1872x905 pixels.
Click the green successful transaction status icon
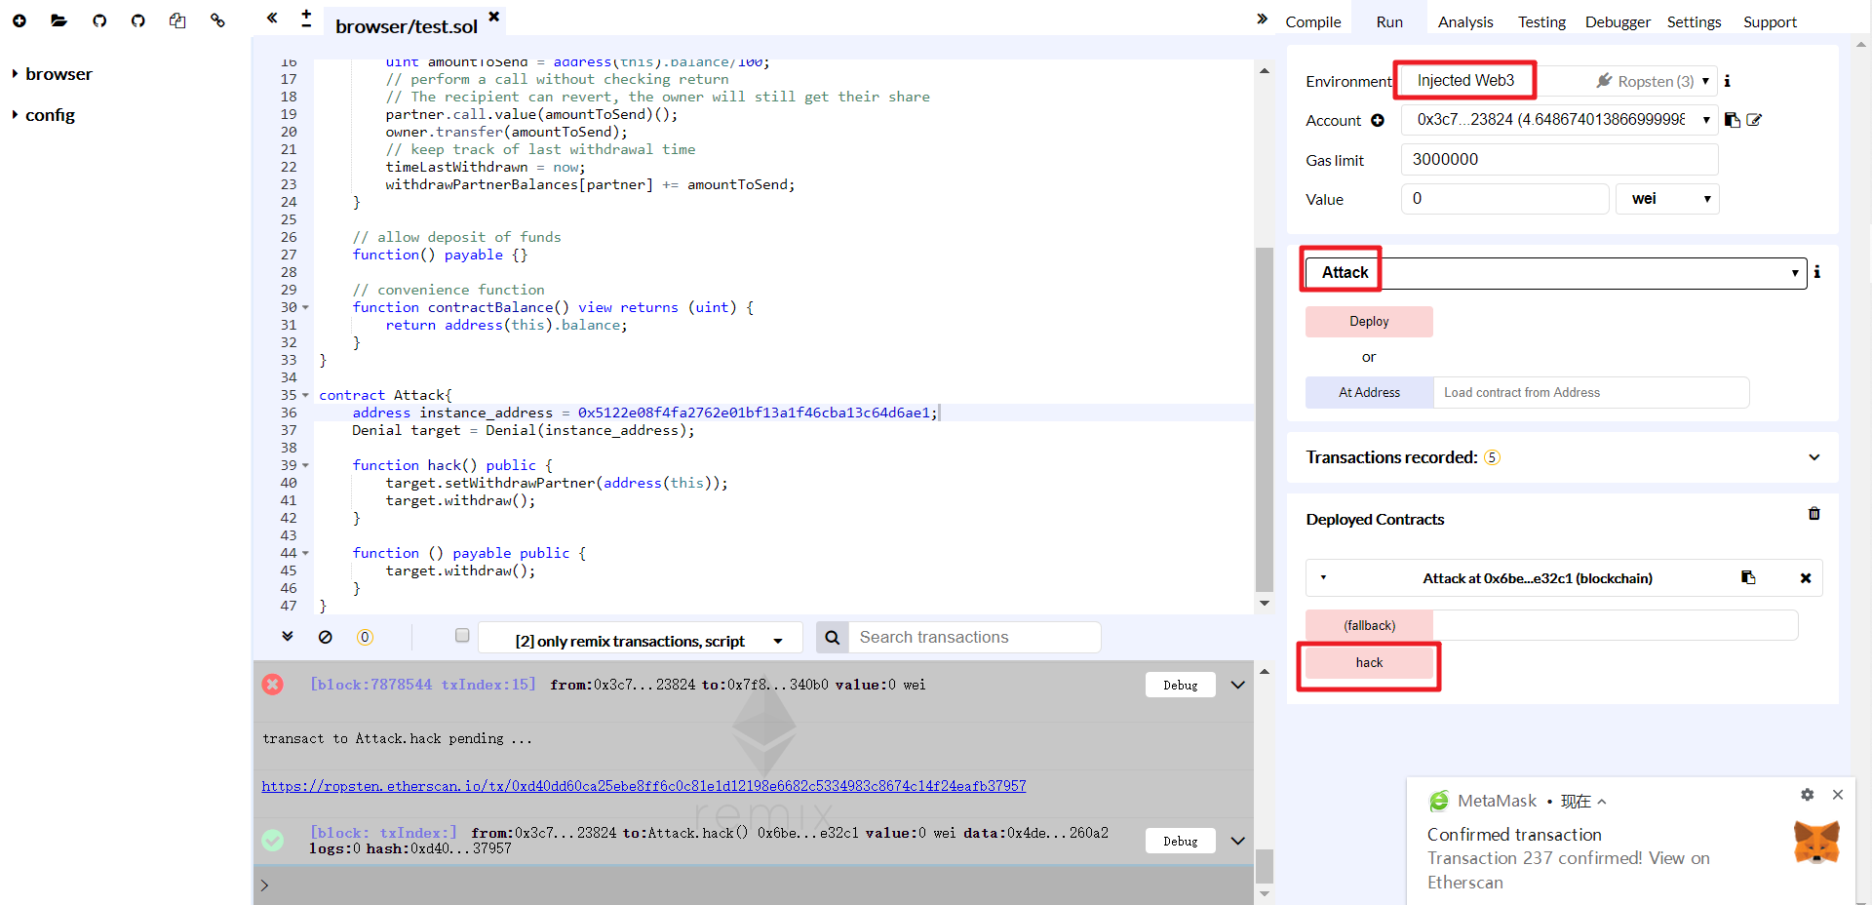pyautogui.click(x=273, y=840)
